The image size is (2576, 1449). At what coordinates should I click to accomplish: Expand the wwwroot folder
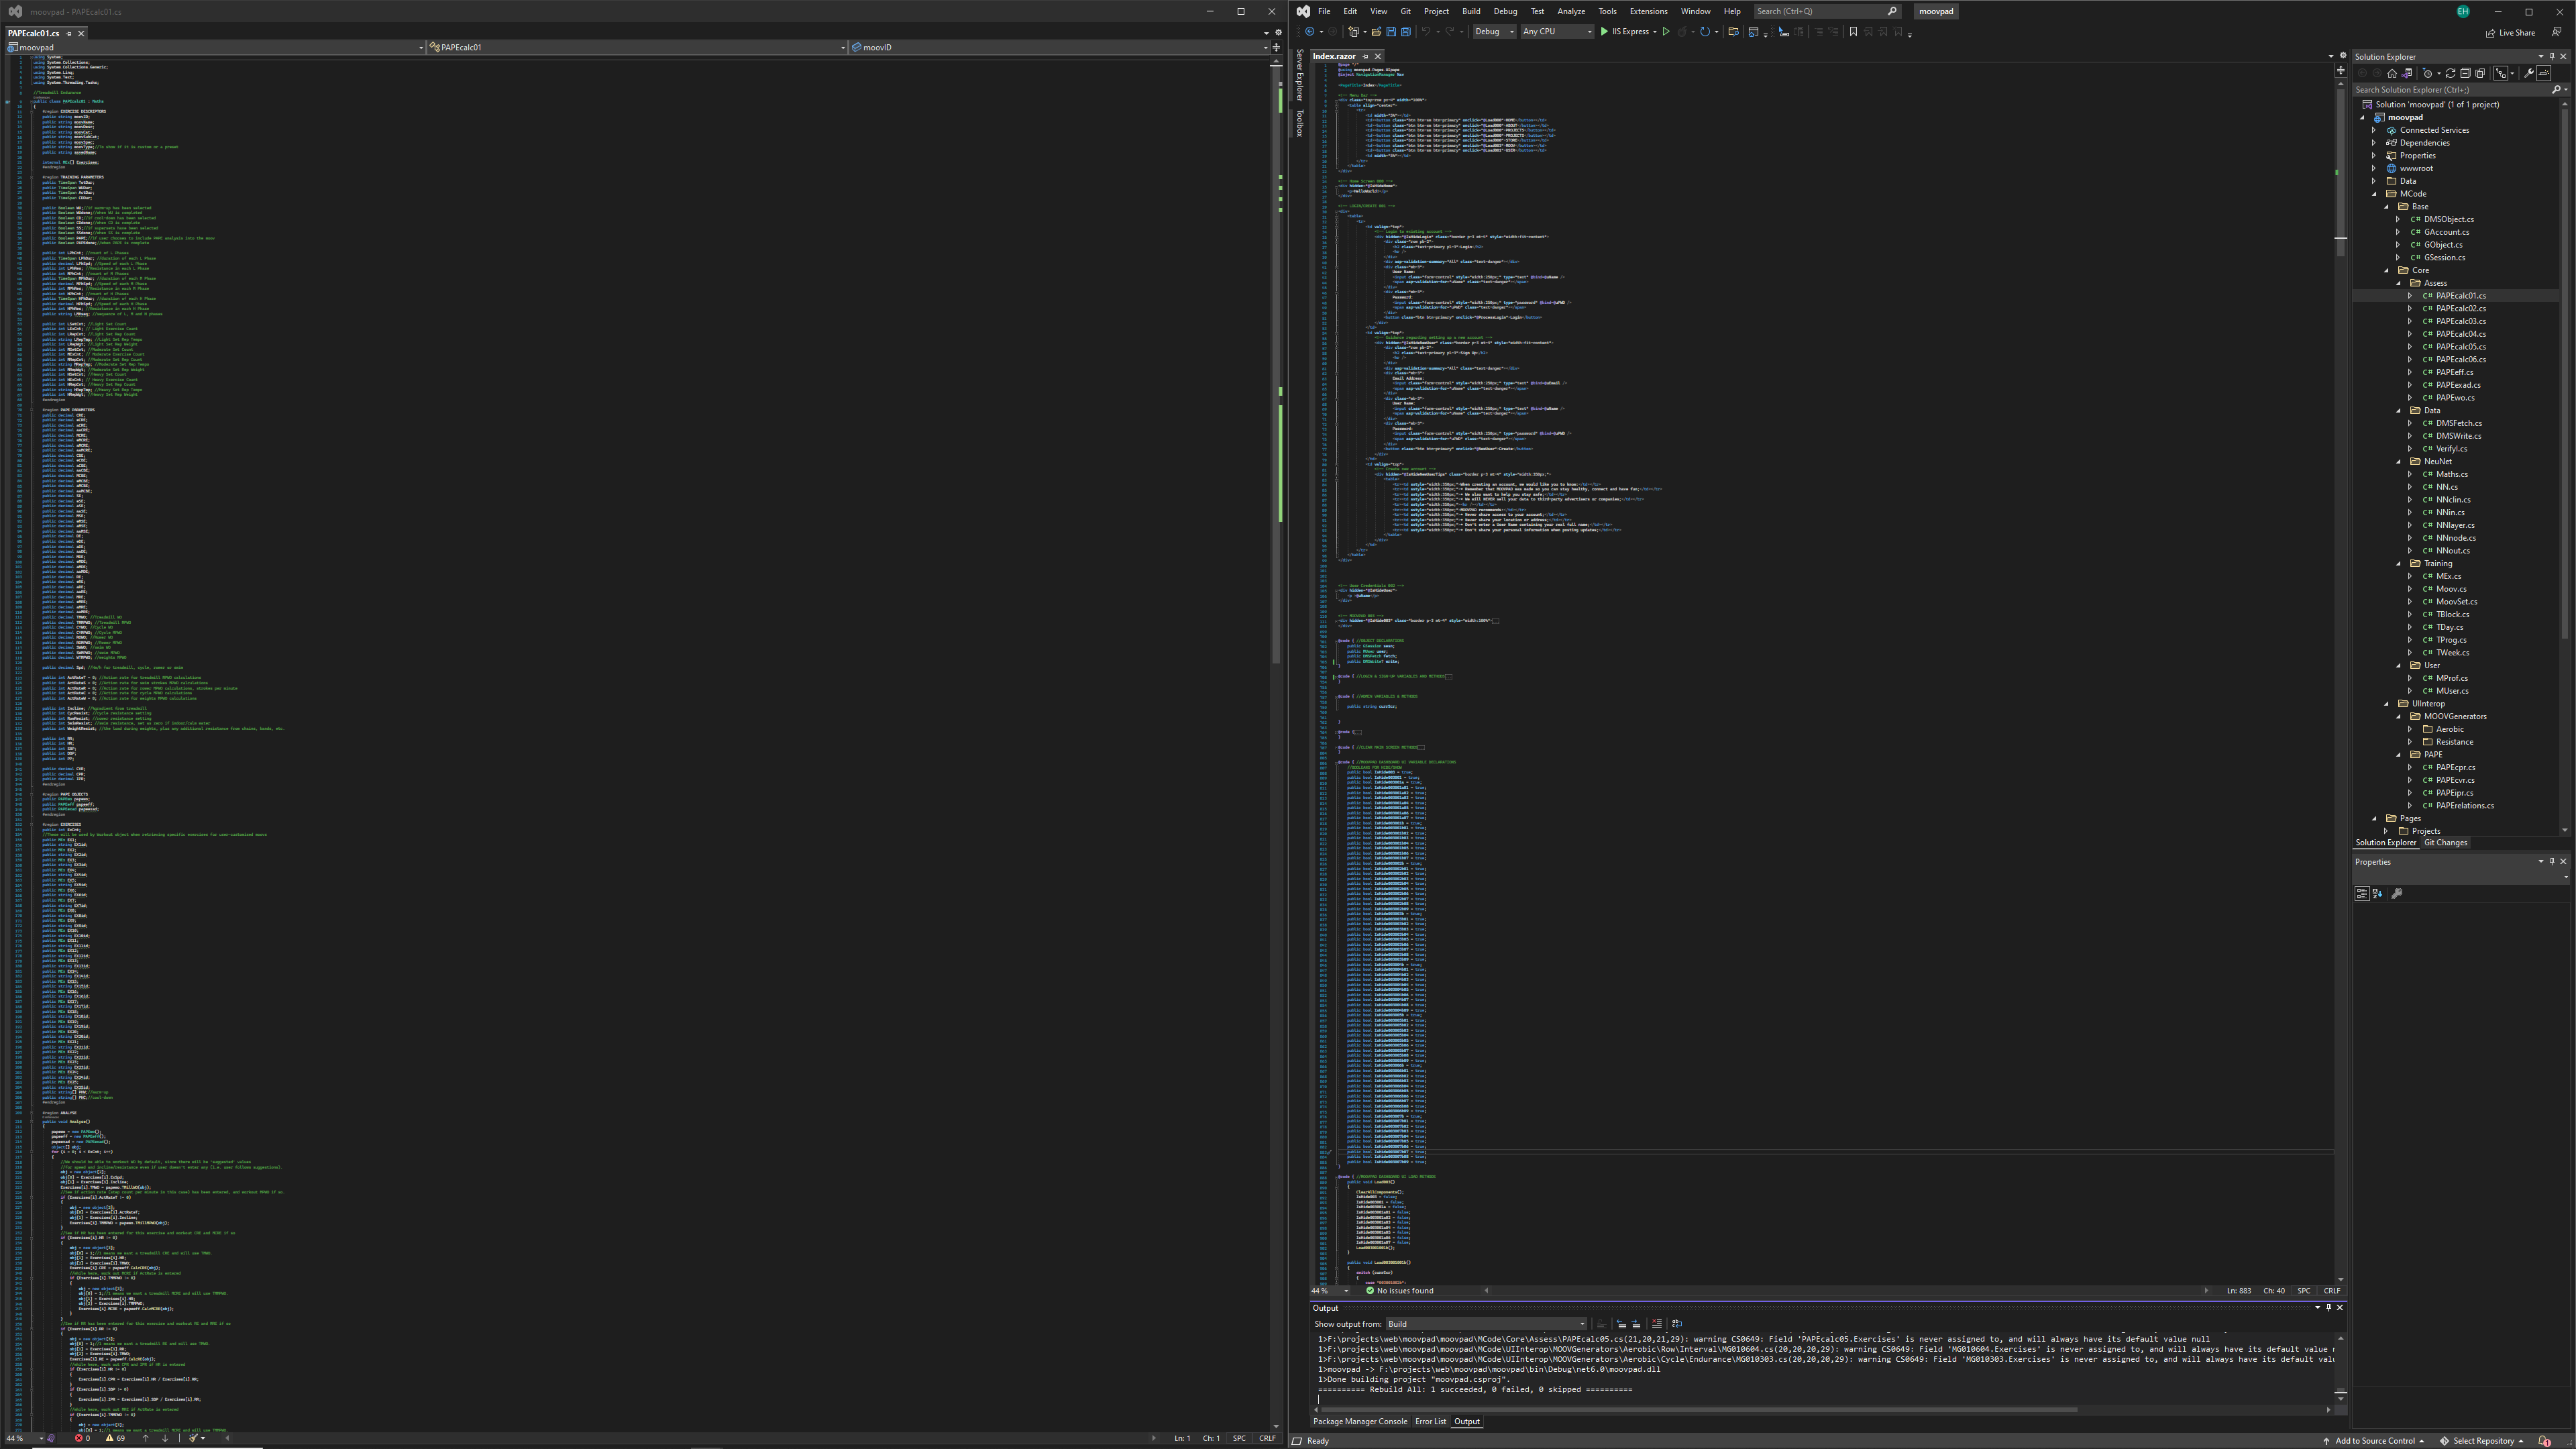point(2374,168)
